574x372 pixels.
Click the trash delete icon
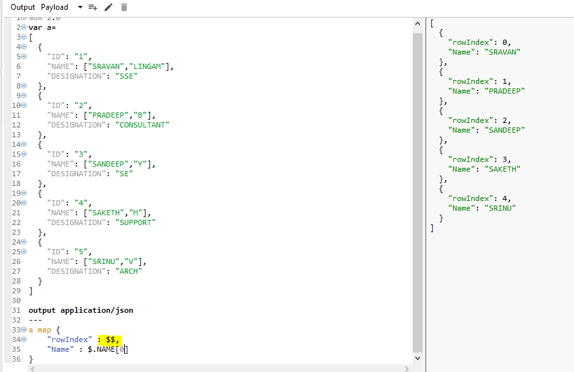(124, 7)
